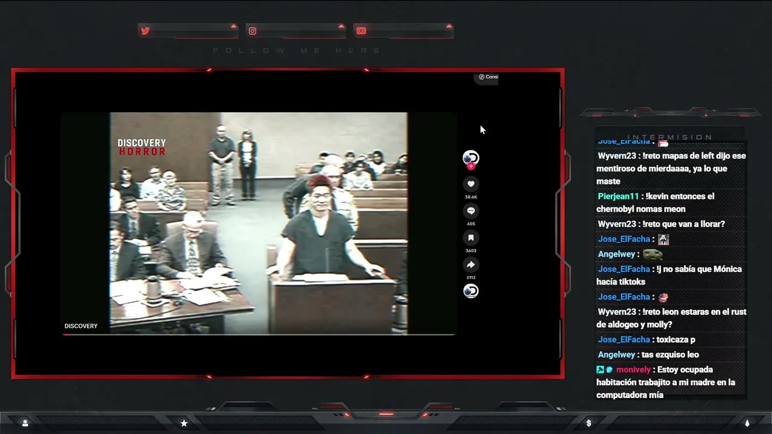772x434 pixels.
Task: Click the INTERMISION chat header label
Action: [x=670, y=137]
